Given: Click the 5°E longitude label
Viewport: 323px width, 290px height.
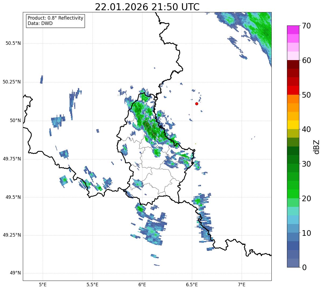Looking at the screenshot, I should click(43, 284).
